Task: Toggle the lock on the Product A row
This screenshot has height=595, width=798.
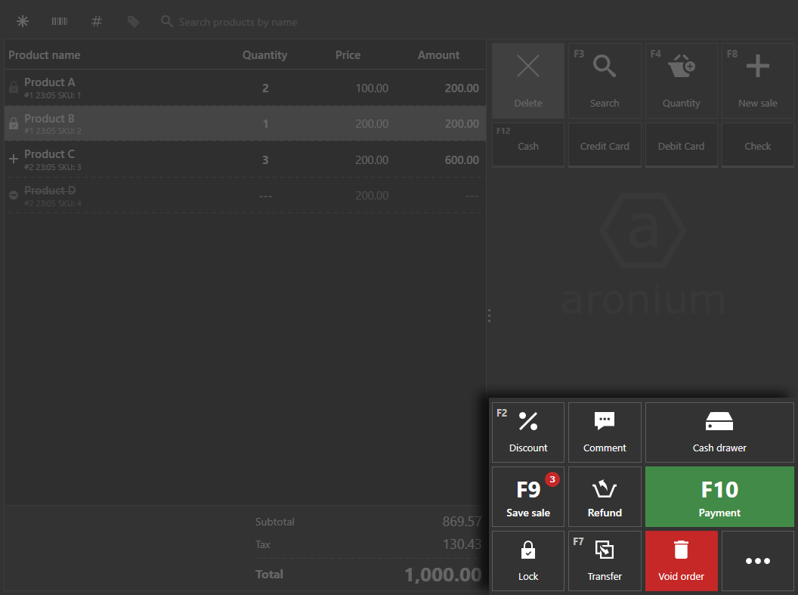Action: click(x=12, y=87)
